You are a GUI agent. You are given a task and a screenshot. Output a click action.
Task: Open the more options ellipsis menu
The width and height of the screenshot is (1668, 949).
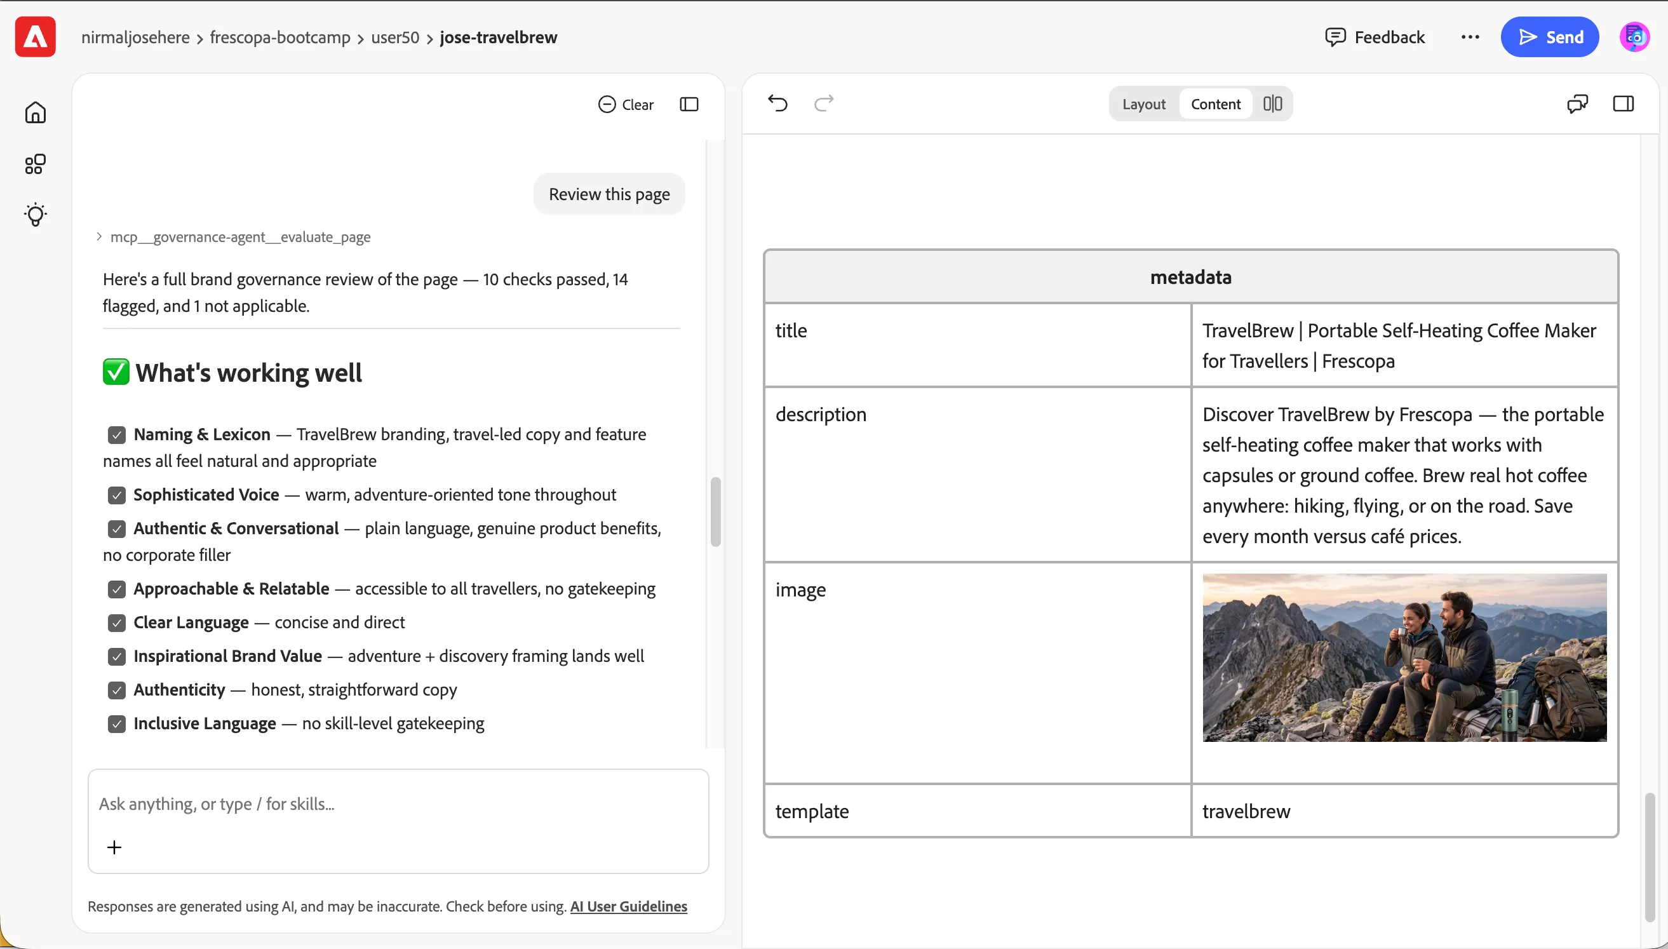pos(1470,37)
